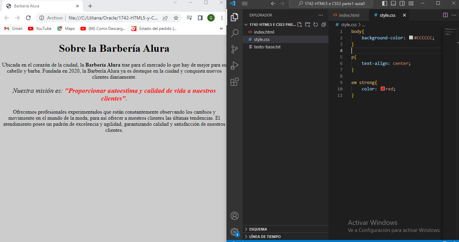Create a new file in the explorer
This screenshot has height=242, width=459.
pyautogui.click(x=299, y=25)
